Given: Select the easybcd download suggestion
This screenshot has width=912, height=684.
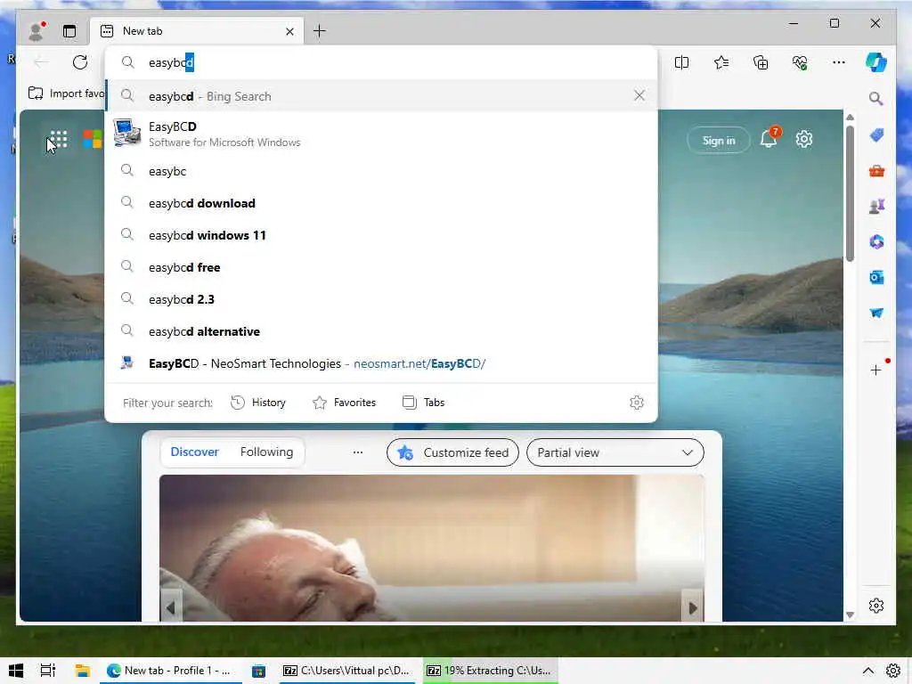Looking at the screenshot, I should (382, 203).
